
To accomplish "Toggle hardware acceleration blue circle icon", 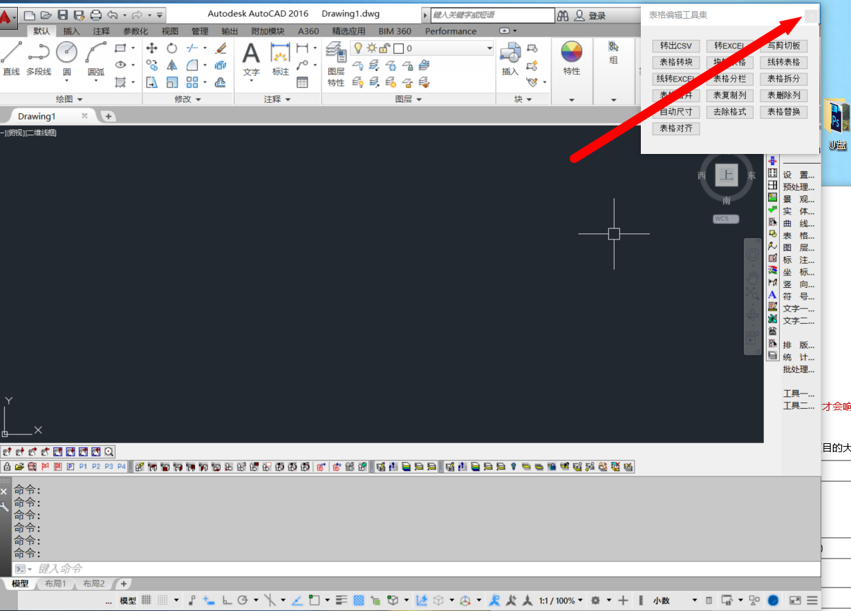I will [x=774, y=601].
